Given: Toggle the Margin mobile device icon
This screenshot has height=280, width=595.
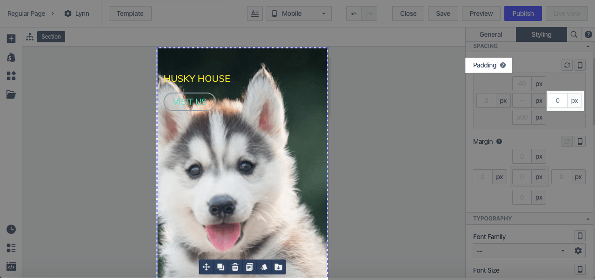Looking at the screenshot, I should [x=580, y=141].
